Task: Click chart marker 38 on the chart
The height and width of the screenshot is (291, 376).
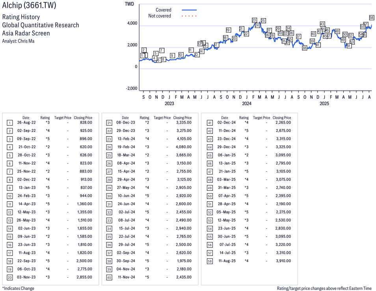Action: tap(304, 48)
